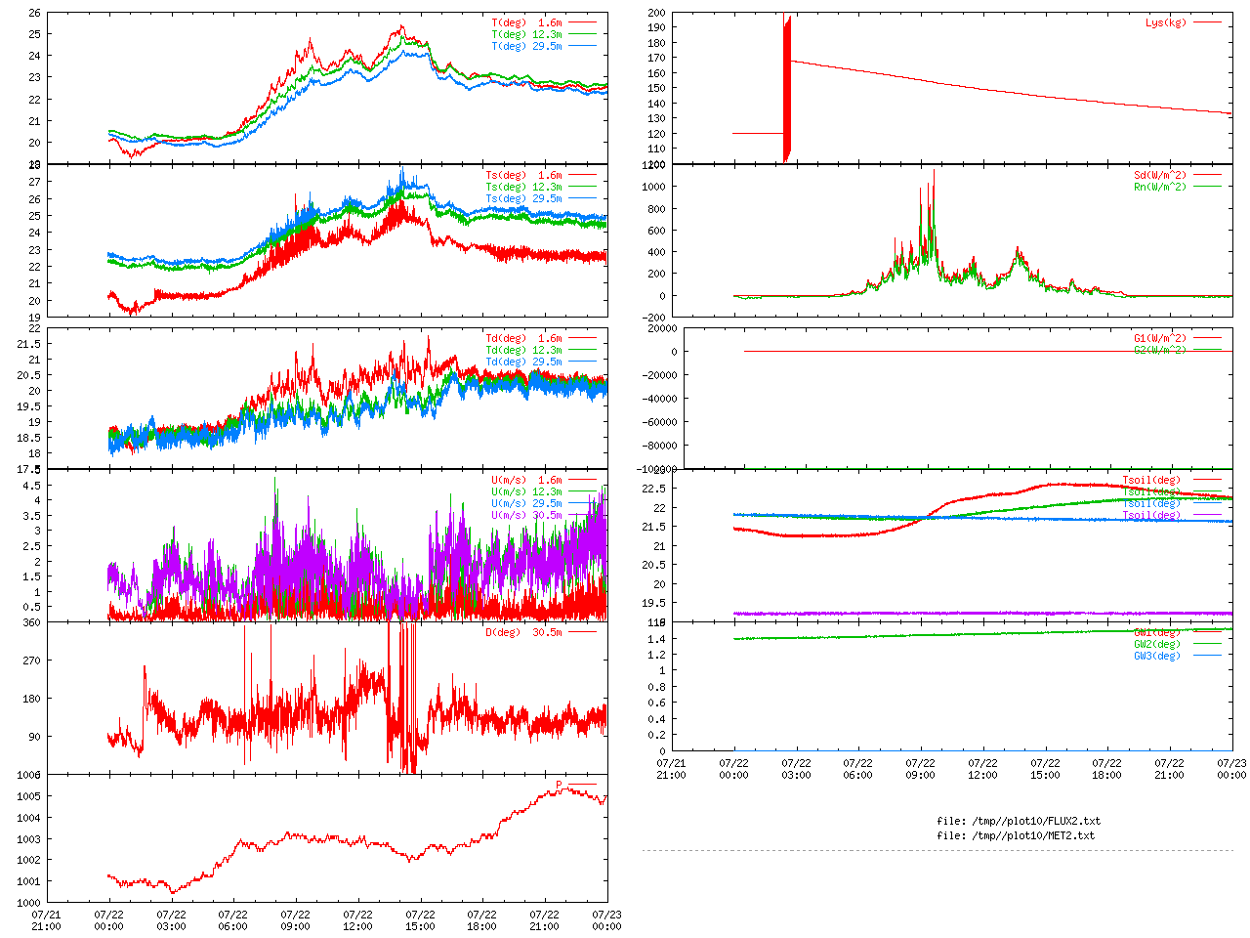Click the P legend label in pressure plot

coord(560,785)
